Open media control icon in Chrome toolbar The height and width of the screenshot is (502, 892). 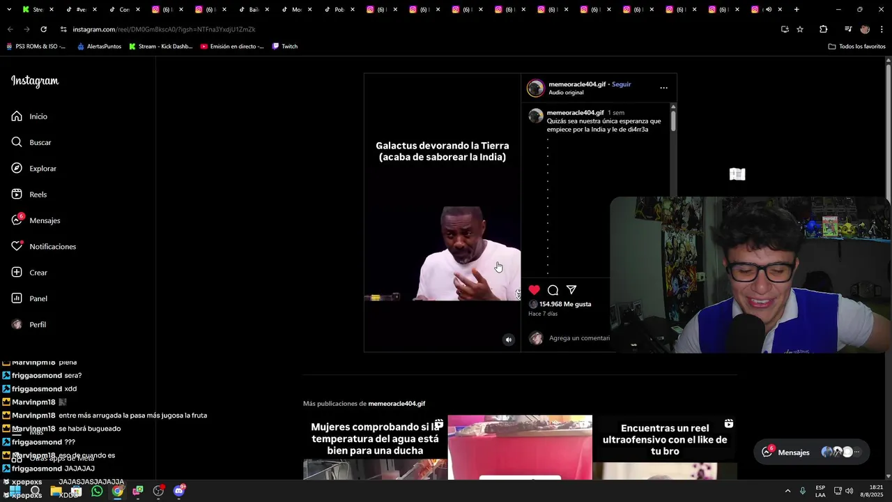(848, 29)
